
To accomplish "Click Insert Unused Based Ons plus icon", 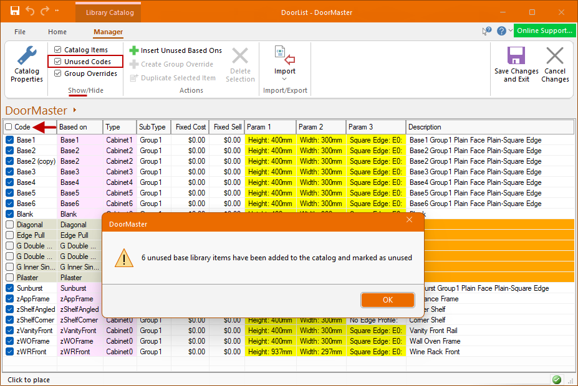I will (134, 50).
